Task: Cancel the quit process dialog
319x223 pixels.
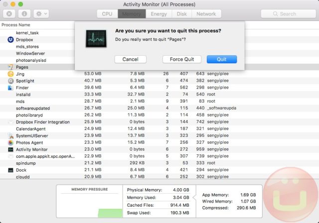Action: click(131, 59)
